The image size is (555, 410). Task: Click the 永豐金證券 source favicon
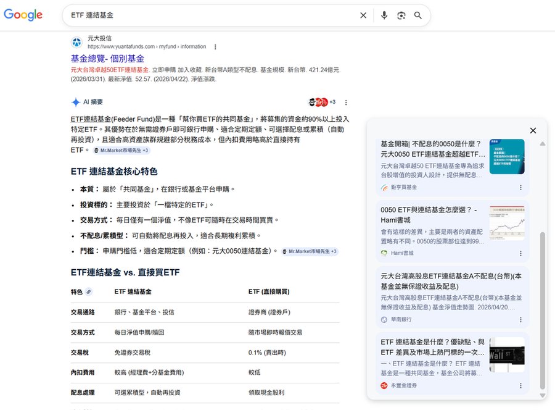point(384,385)
